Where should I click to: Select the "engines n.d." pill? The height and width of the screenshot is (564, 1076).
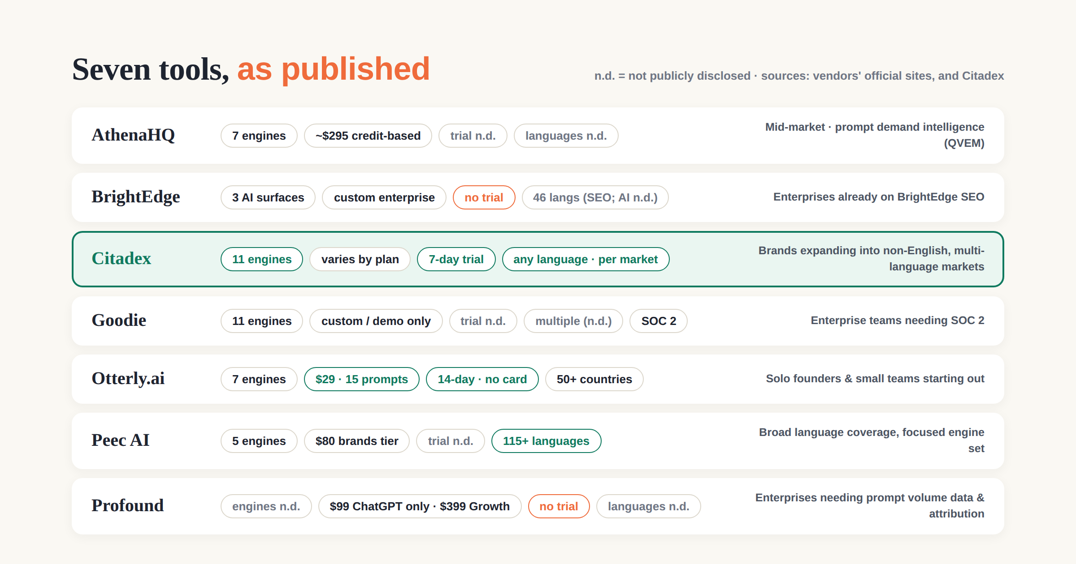266,506
